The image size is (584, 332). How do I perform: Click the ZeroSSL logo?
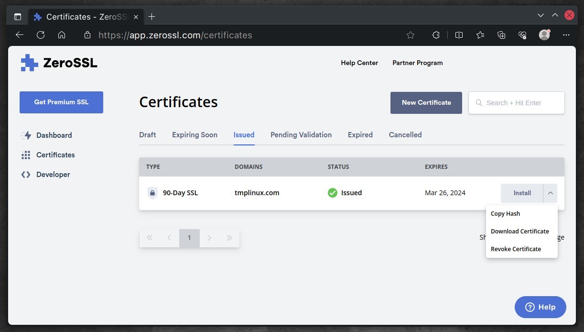tap(59, 63)
